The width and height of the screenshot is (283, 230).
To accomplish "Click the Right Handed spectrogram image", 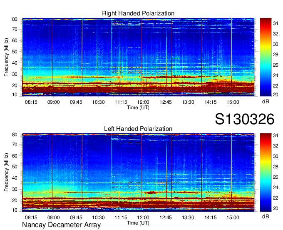I will (138, 57).
